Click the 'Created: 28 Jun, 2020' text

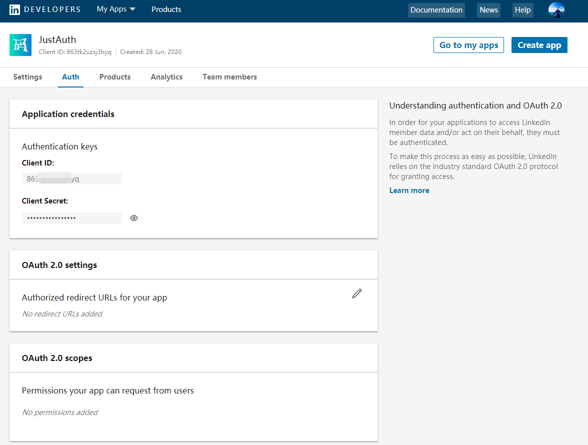(151, 52)
